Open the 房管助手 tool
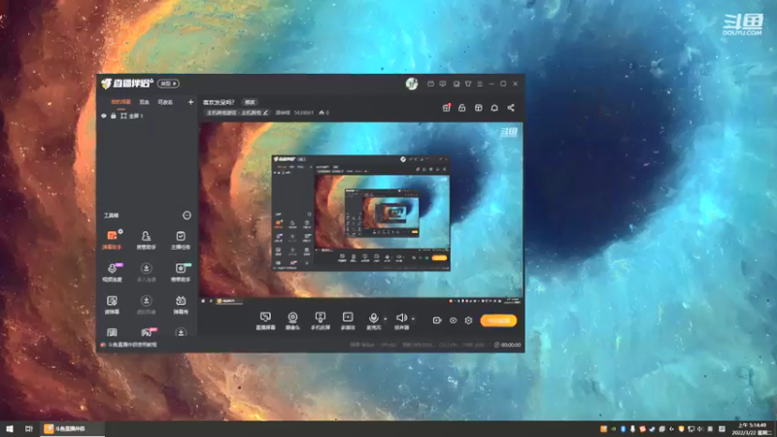 tap(147, 239)
